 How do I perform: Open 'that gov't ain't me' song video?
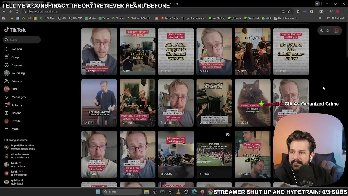[137, 51]
